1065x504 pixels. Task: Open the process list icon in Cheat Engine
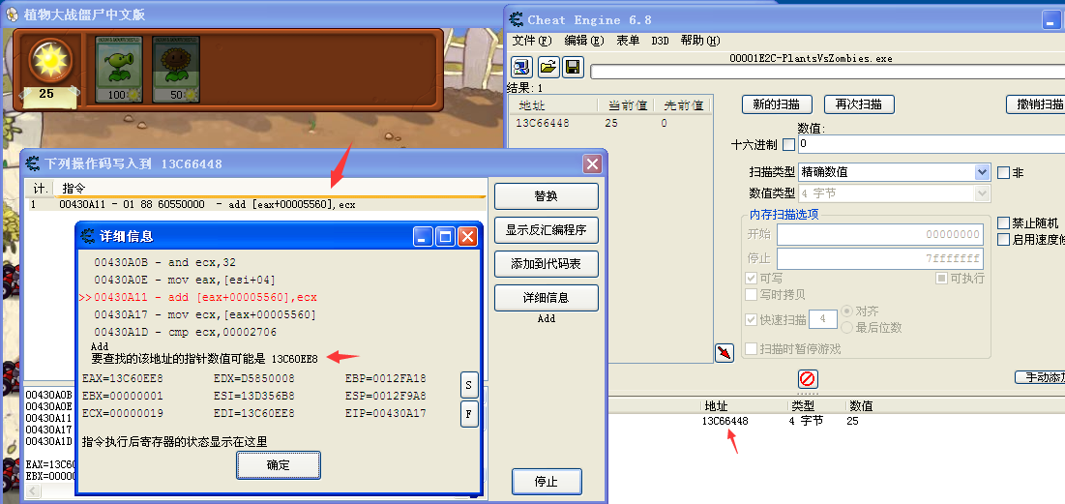(521, 67)
